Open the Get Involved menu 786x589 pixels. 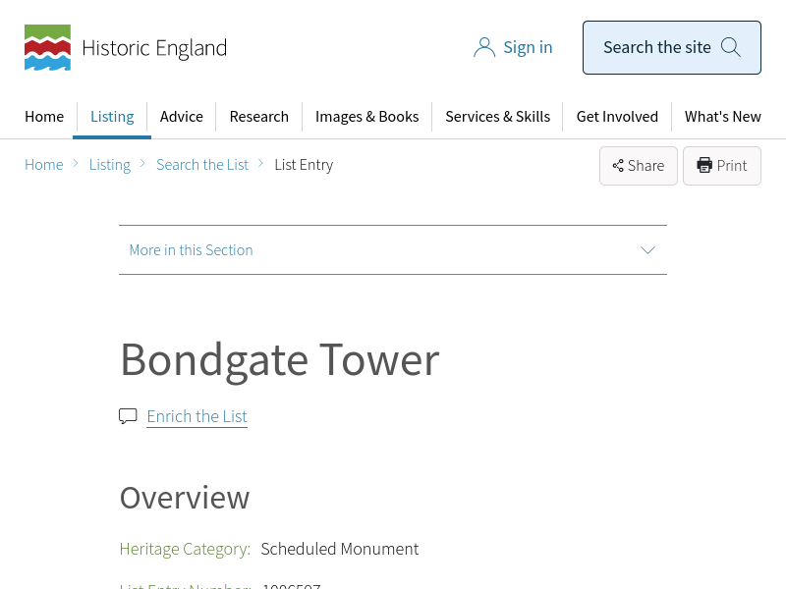click(617, 117)
